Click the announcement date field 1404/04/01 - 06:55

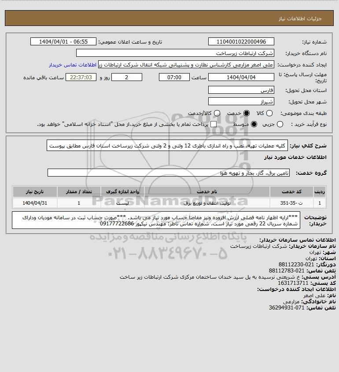63,41
